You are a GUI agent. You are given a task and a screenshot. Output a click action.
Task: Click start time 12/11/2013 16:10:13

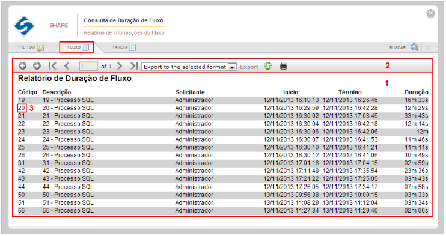291,100
